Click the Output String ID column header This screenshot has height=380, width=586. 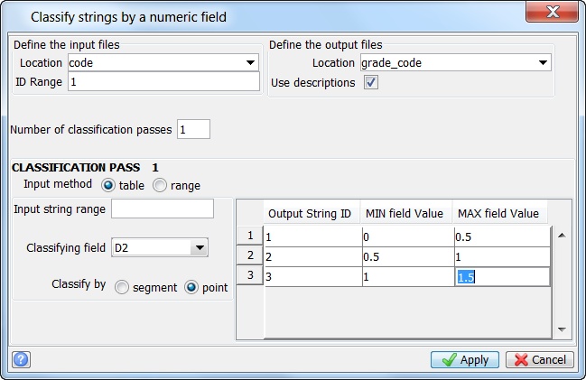(x=309, y=213)
